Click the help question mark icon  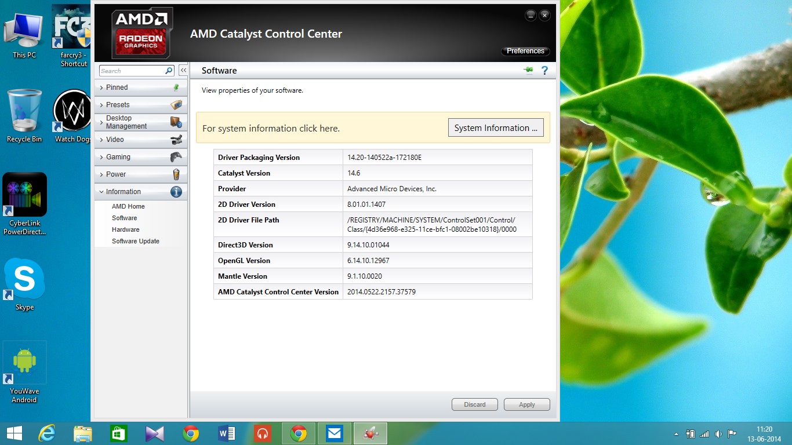coord(544,71)
